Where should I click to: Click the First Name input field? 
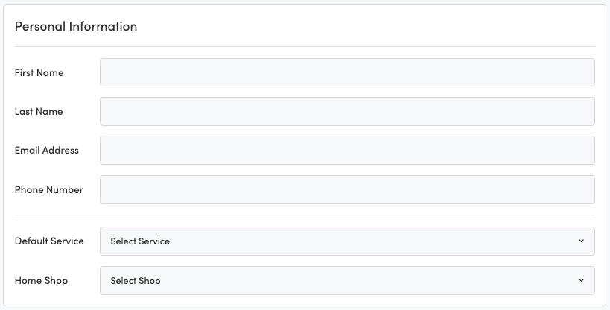(347, 72)
